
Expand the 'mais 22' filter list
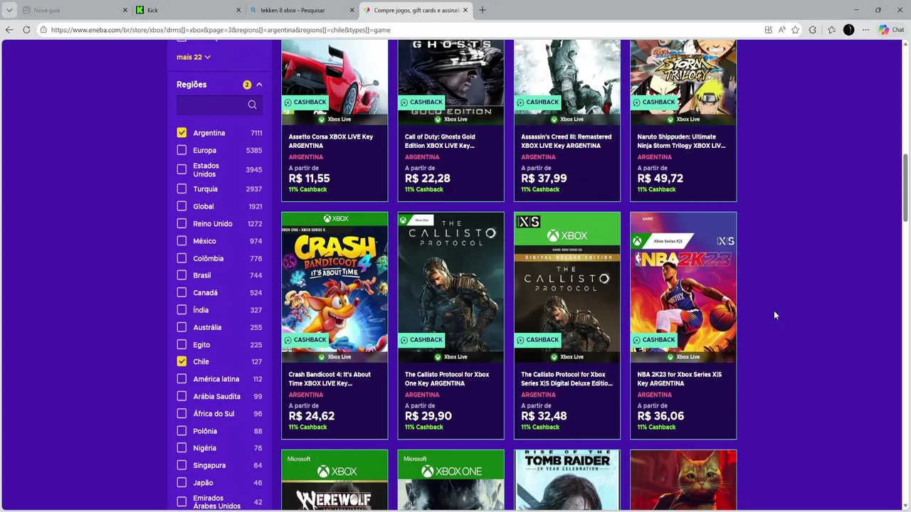(x=194, y=57)
